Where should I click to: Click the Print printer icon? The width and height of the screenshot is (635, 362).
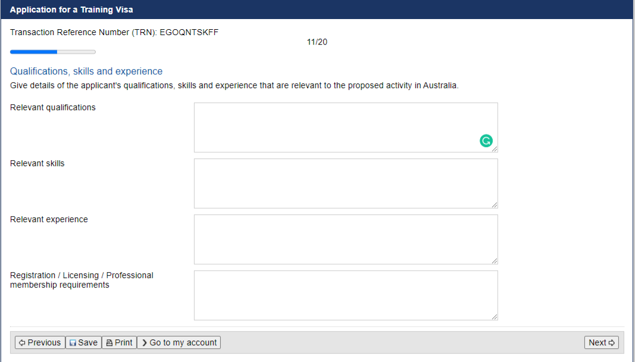point(109,343)
